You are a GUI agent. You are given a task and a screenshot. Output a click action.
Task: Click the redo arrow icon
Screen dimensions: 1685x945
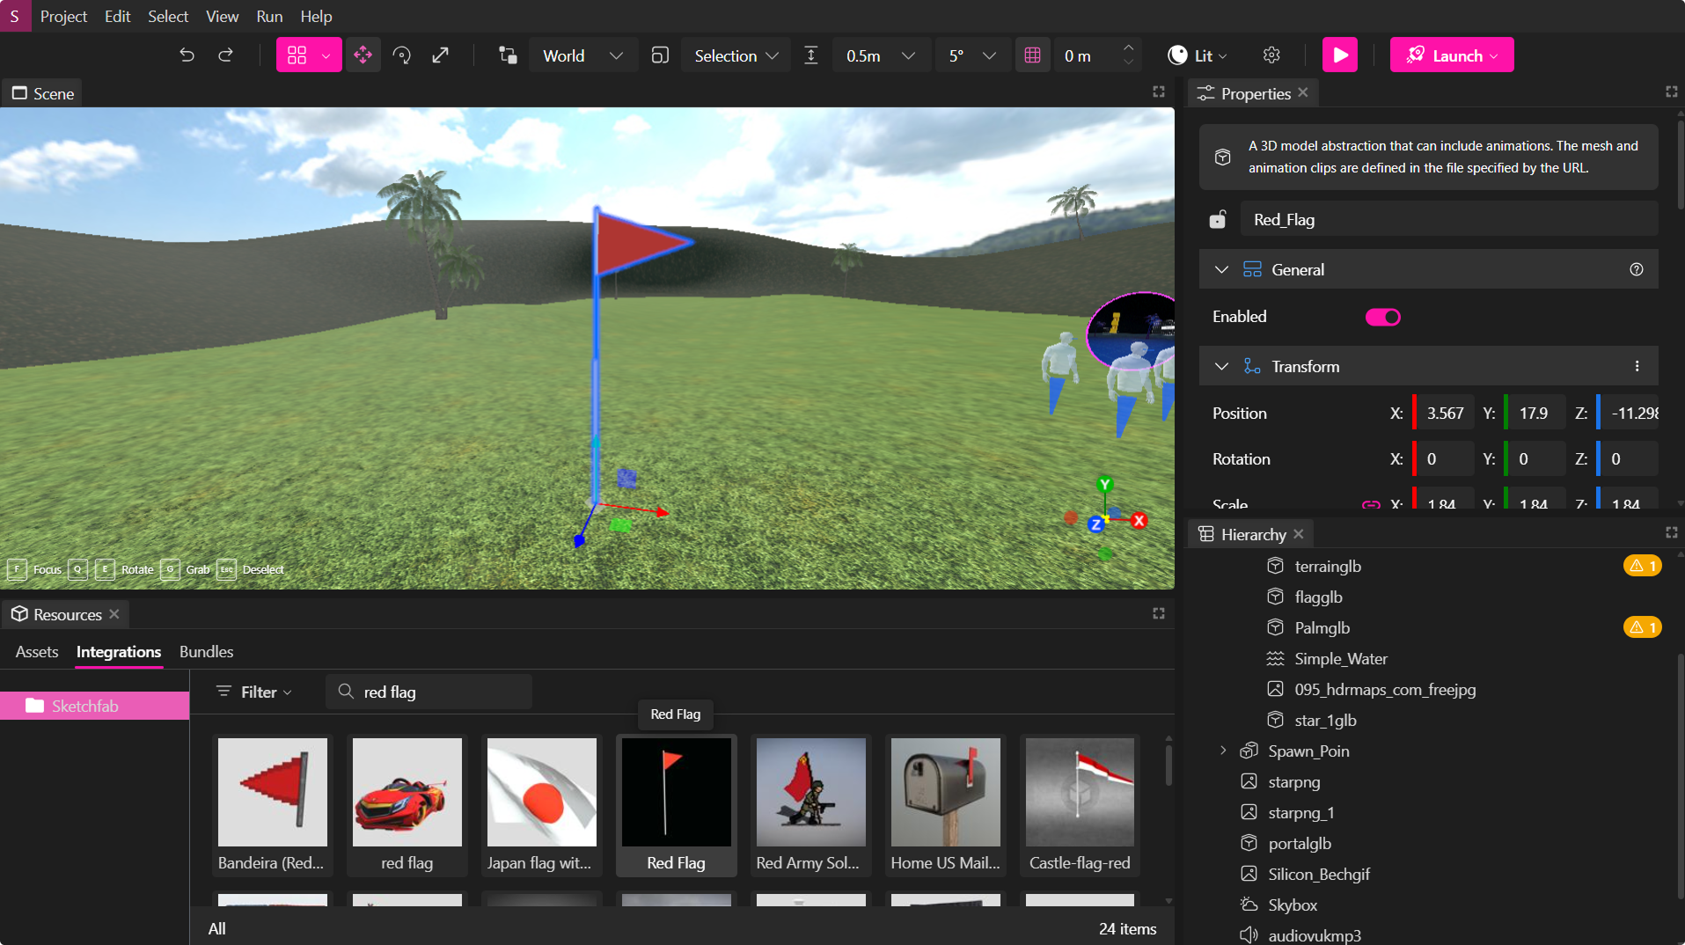(x=226, y=55)
